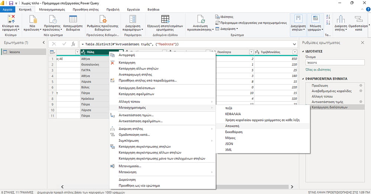
Task: Click the Διαίρεση στήλης ribbon icon
Action: 341,19
